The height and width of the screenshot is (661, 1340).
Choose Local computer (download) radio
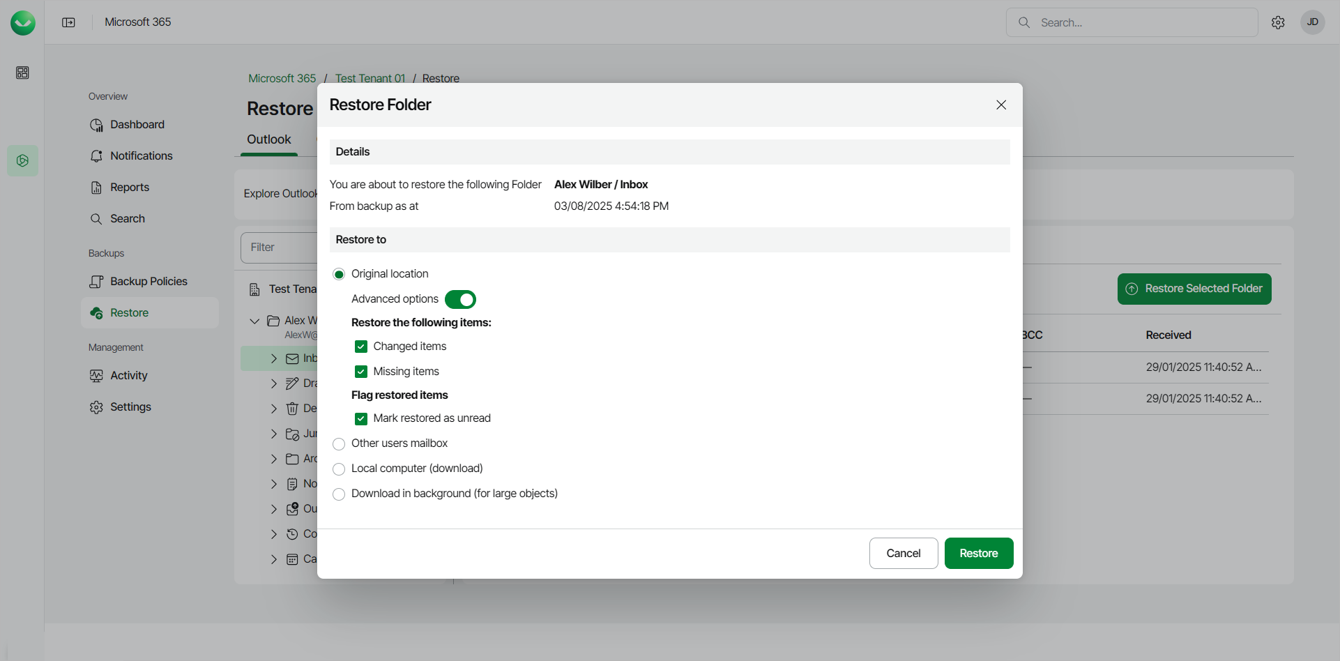[339, 469]
